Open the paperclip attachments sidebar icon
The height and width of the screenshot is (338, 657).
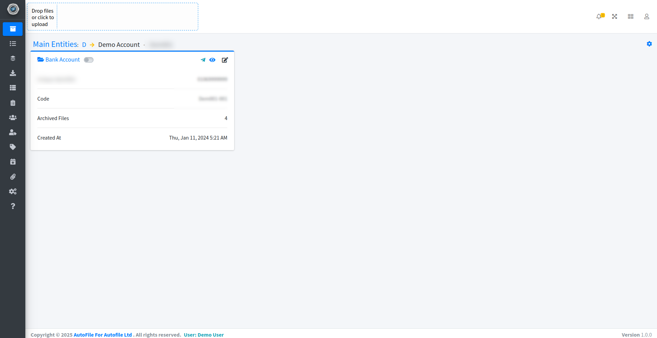[x=13, y=177]
